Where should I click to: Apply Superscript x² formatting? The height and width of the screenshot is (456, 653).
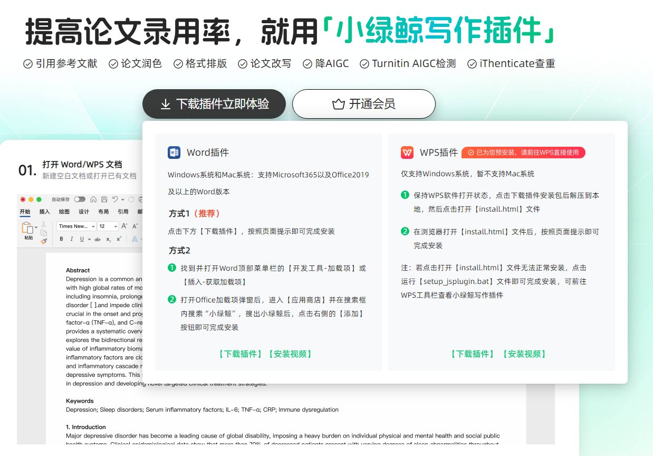click(x=119, y=239)
